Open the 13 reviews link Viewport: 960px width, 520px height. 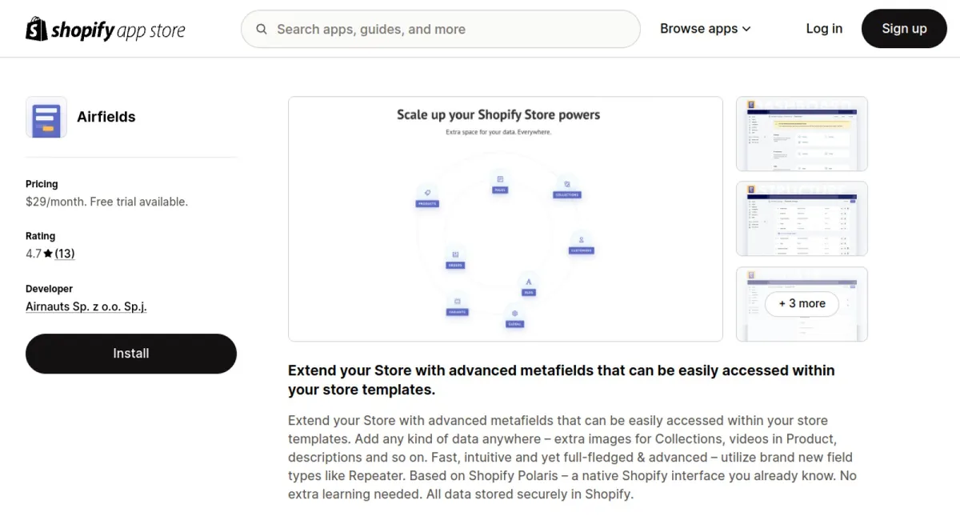click(x=65, y=254)
